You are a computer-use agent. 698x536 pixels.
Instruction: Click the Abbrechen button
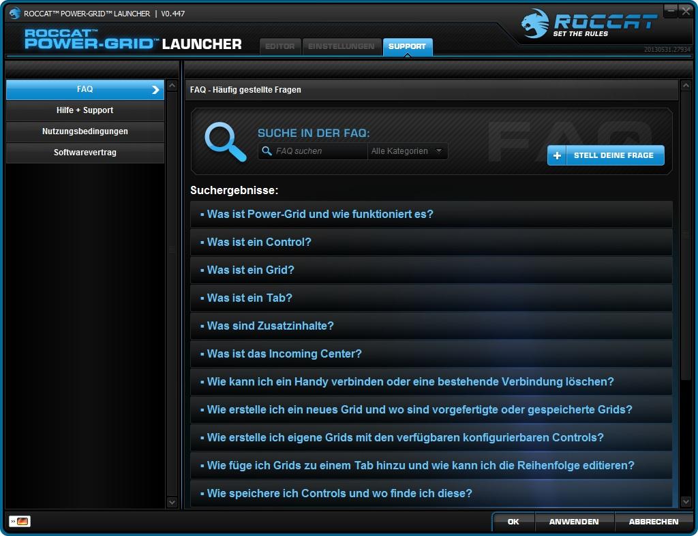(653, 522)
